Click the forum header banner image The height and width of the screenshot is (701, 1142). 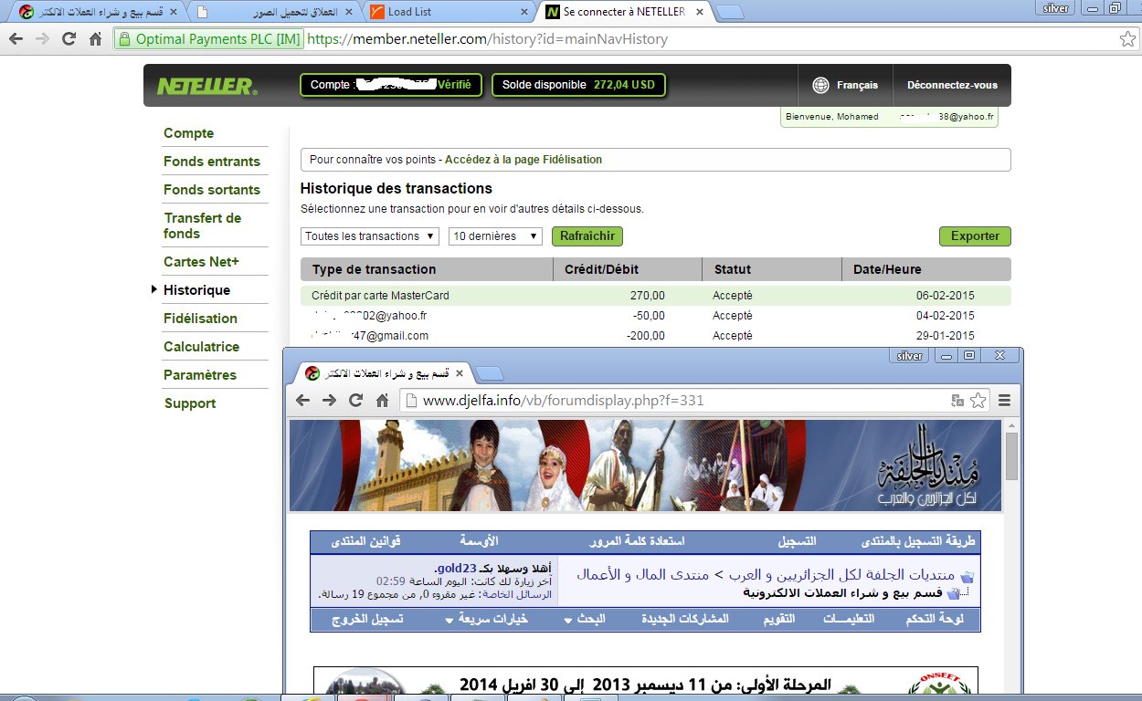[645, 466]
